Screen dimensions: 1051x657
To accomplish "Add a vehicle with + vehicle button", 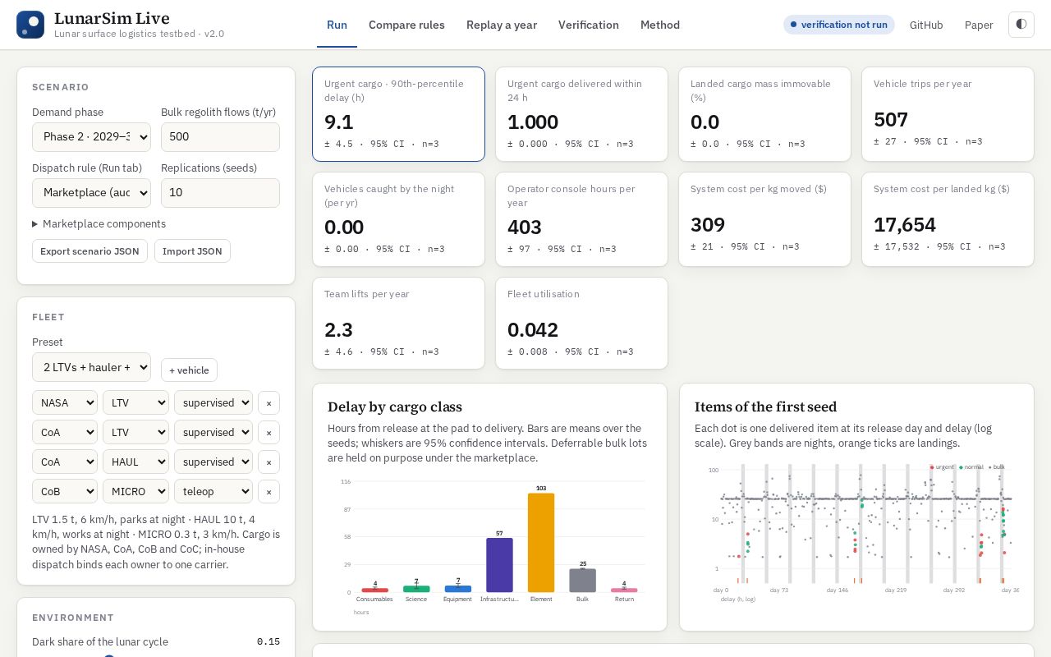I will pyautogui.click(x=189, y=370).
